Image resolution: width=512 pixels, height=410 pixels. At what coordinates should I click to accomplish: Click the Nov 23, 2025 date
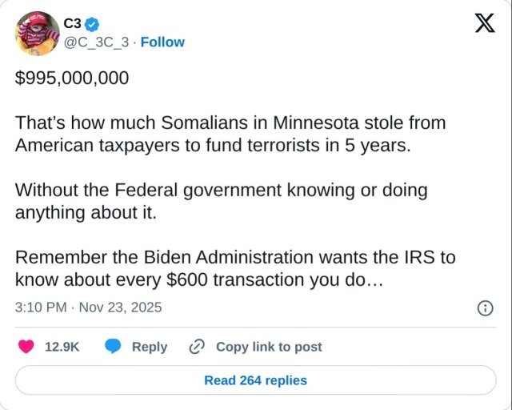click(119, 307)
